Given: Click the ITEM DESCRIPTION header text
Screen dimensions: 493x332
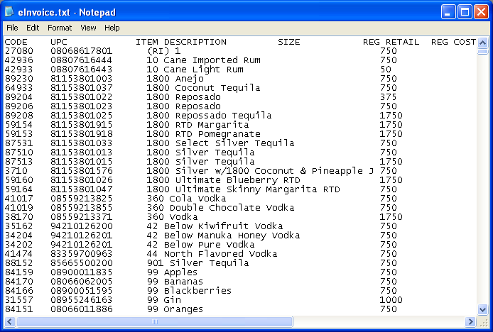Looking at the screenshot, I should pyautogui.click(x=180, y=42).
